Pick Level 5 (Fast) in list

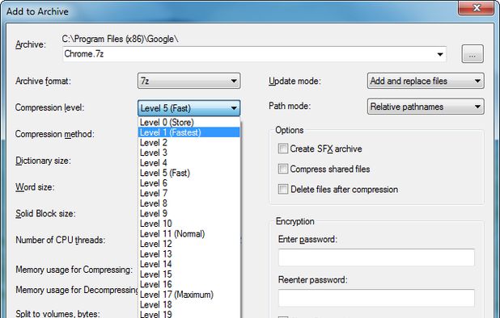click(189, 173)
